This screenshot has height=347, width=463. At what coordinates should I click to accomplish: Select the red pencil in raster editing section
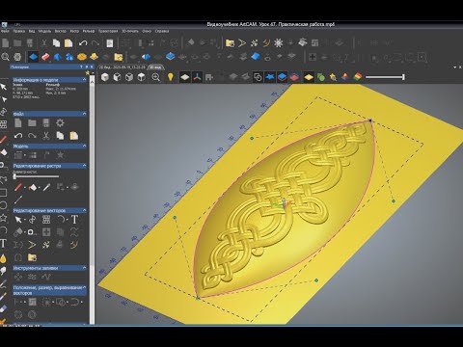point(18,187)
